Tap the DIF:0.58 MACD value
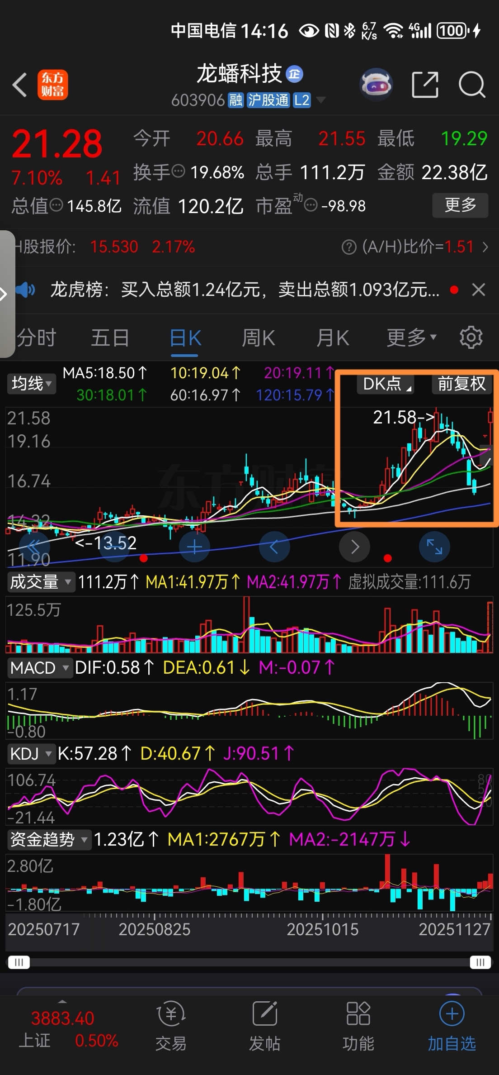 (x=114, y=668)
